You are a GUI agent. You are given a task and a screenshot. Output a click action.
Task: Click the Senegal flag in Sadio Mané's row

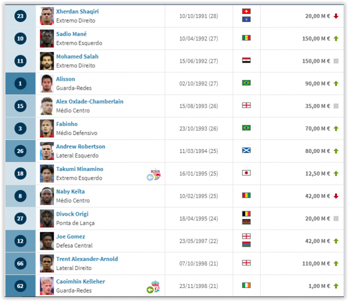(x=246, y=38)
